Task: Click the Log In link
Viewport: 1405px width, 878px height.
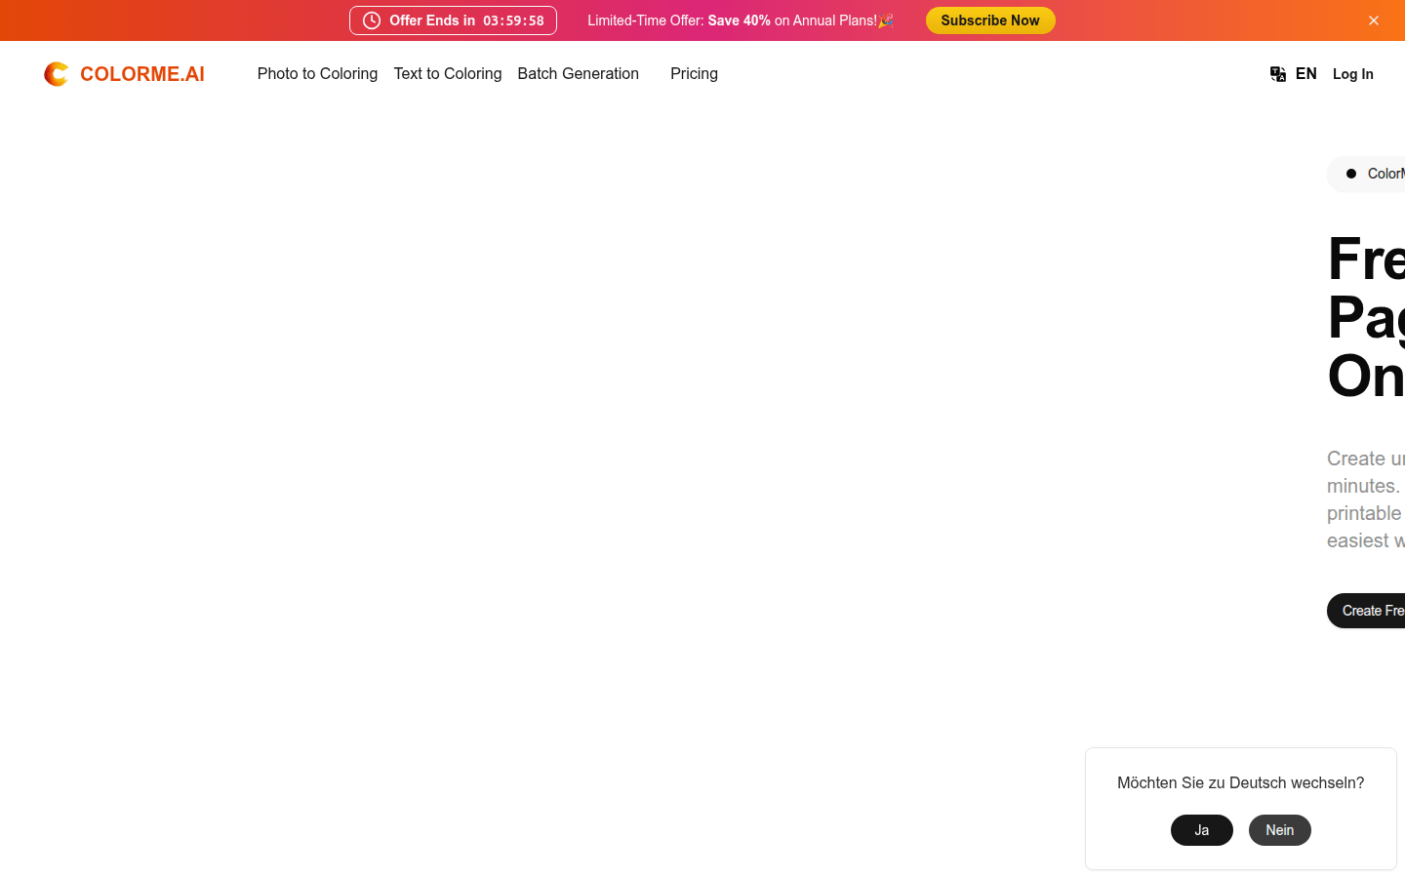Action: click(1352, 74)
